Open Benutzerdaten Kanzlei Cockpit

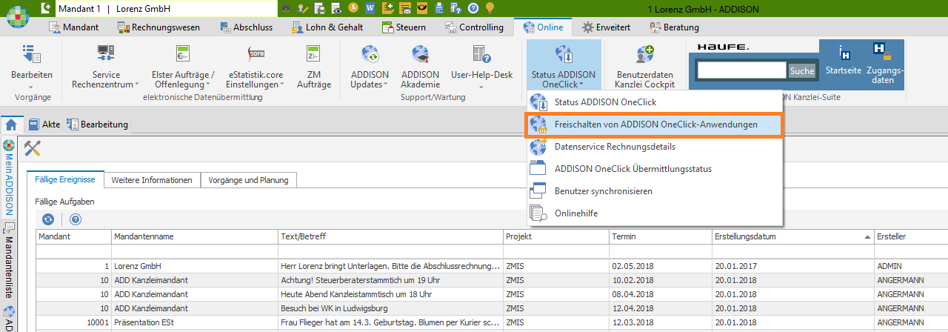tap(644, 67)
